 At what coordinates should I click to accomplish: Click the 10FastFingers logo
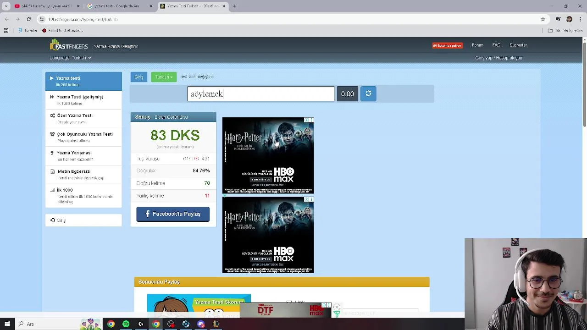pyautogui.click(x=69, y=45)
